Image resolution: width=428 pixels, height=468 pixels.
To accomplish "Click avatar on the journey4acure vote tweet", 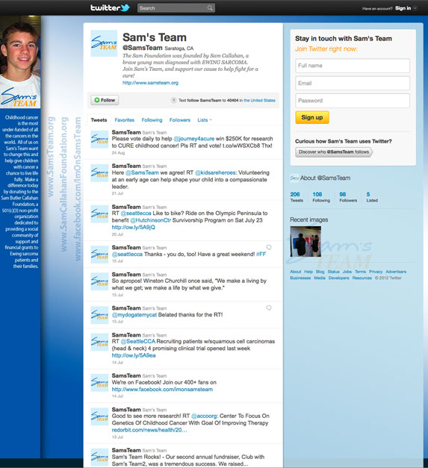I will [x=99, y=140].
